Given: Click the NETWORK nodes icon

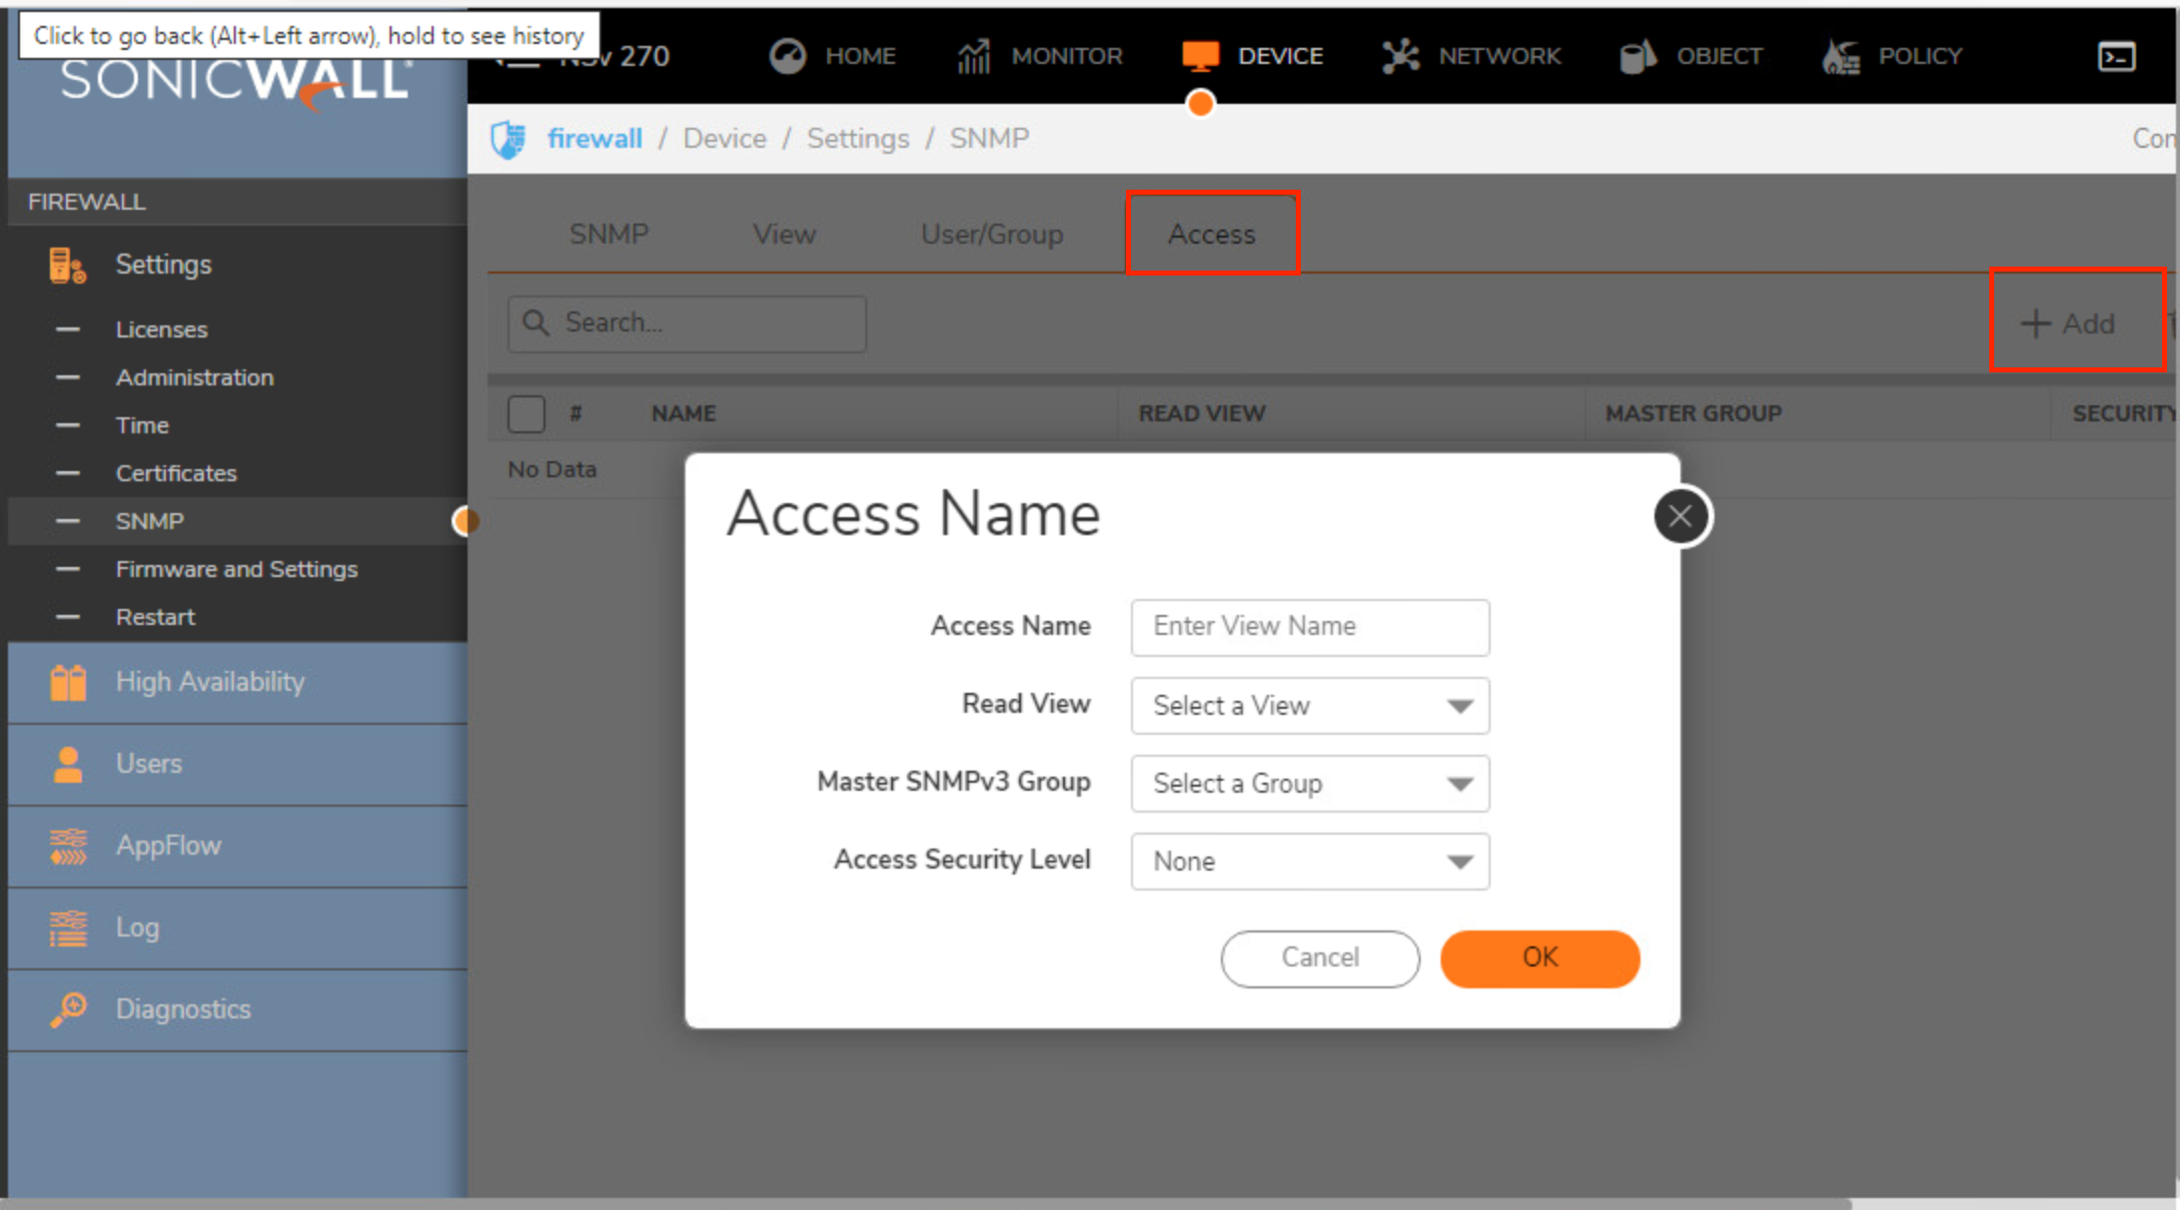Looking at the screenshot, I should pyautogui.click(x=1401, y=56).
